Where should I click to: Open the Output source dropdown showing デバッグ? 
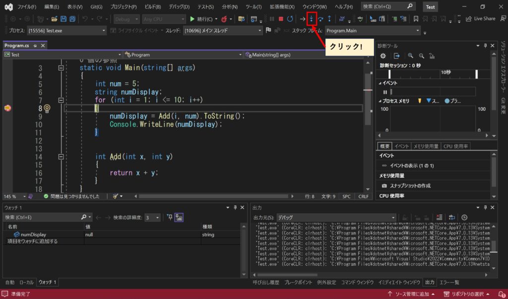point(336,217)
